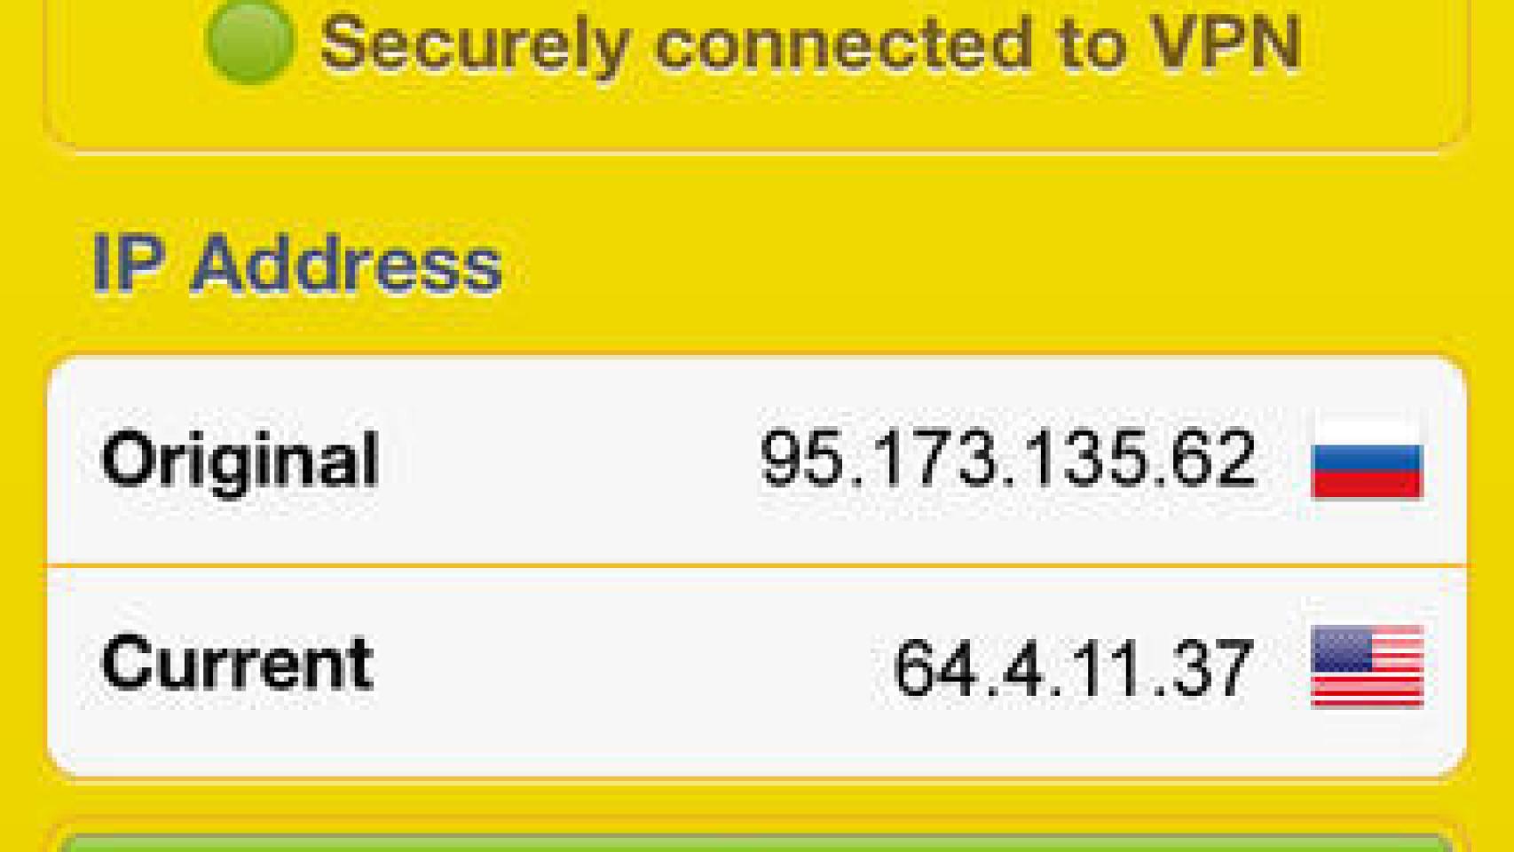The image size is (1514, 852).
Task: Click the "IP" letters in the section heading
Action: tap(128, 264)
